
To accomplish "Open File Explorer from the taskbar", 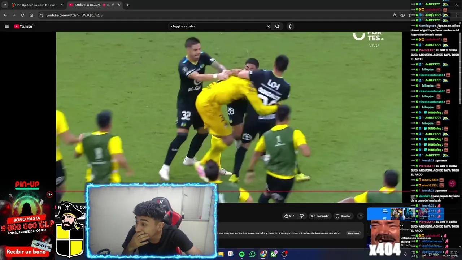I will (x=221, y=254).
